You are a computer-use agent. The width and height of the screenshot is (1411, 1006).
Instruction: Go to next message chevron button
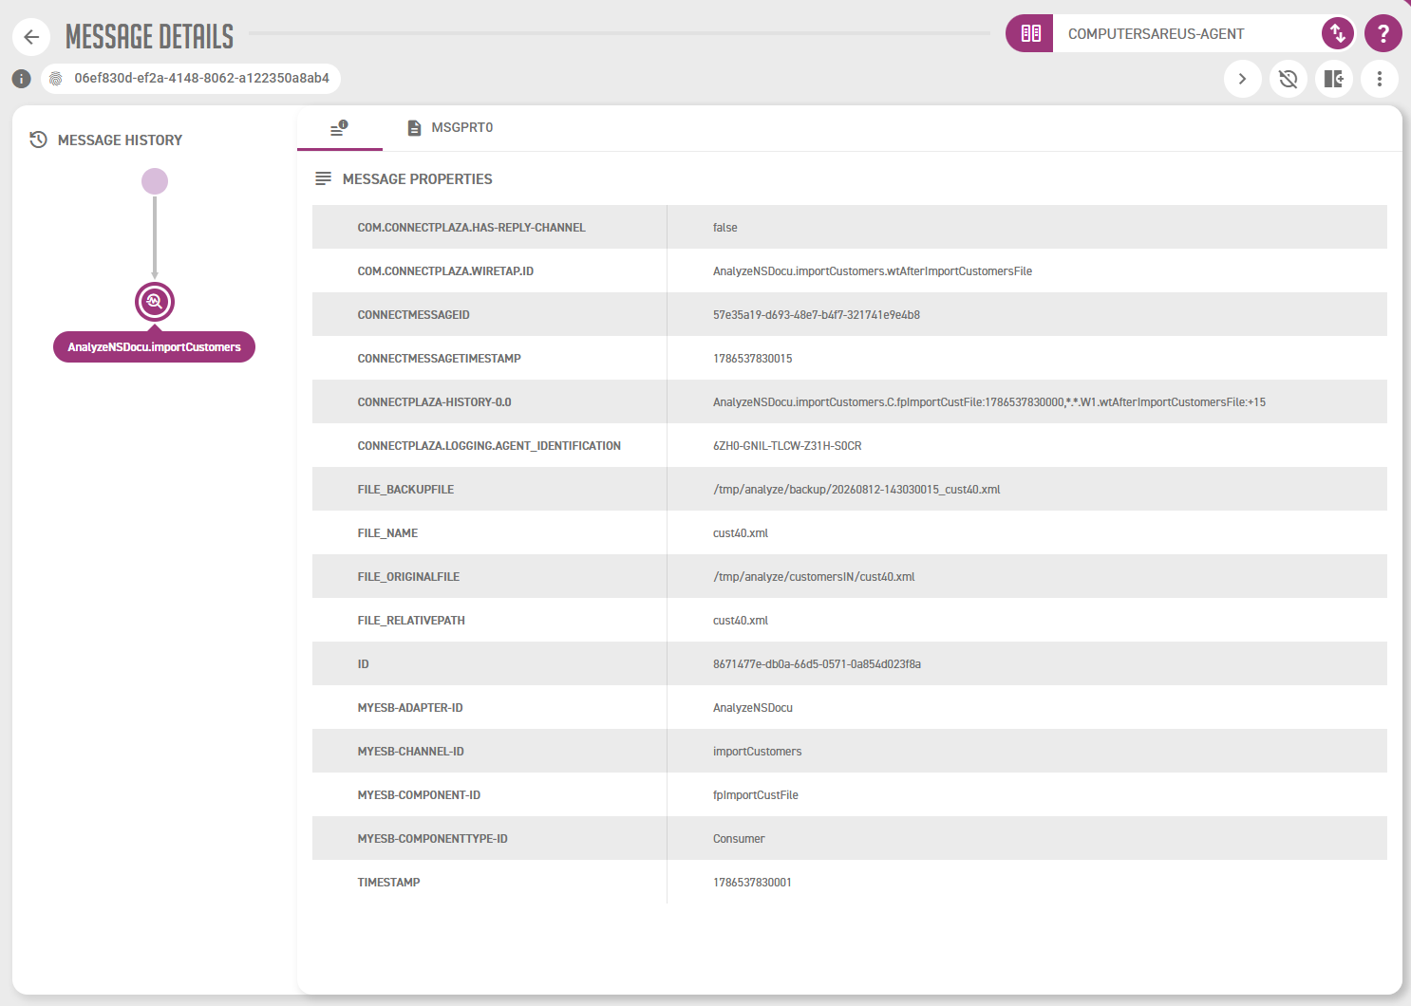click(x=1242, y=79)
